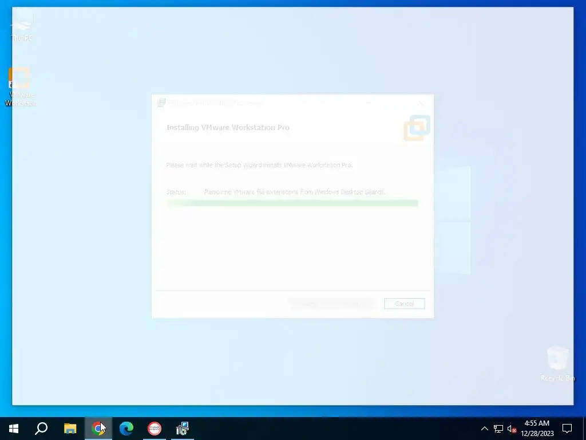Image resolution: width=586 pixels, height=440 pixels.
Task: Open the red circular taskbar app
Action: 155,429
